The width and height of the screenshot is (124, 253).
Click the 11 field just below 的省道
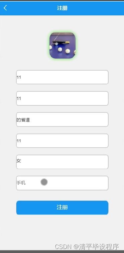pos(62,141)
